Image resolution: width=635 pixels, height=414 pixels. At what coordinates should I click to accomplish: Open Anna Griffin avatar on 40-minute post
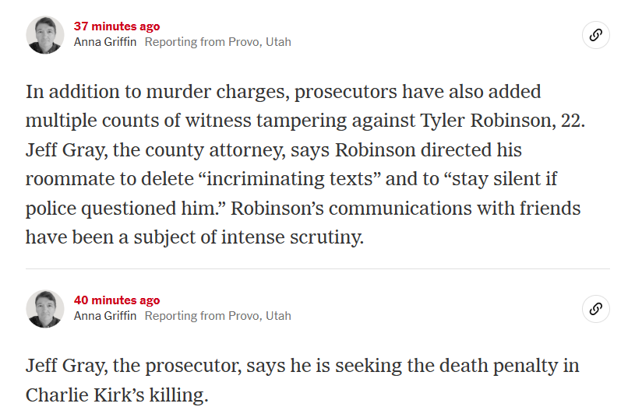(45, 309)
